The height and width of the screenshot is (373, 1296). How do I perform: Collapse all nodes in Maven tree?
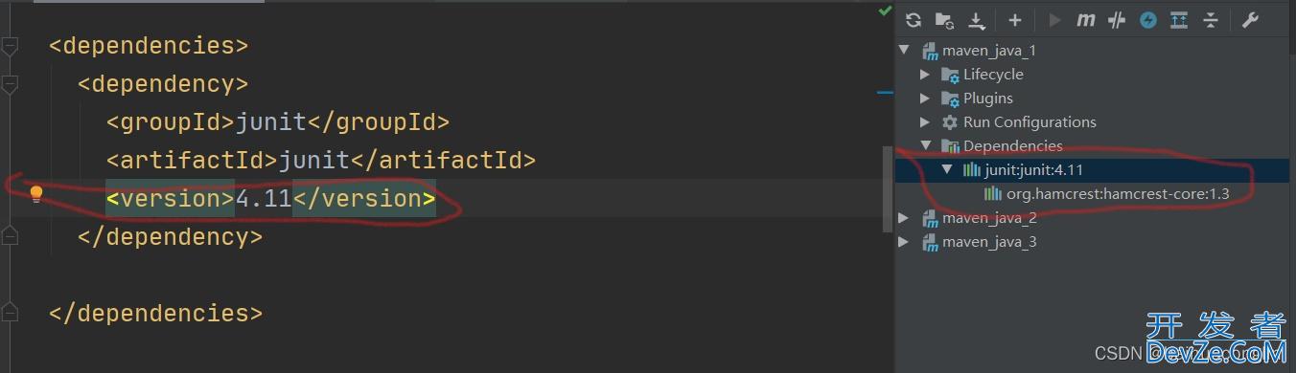(1211, 20)
